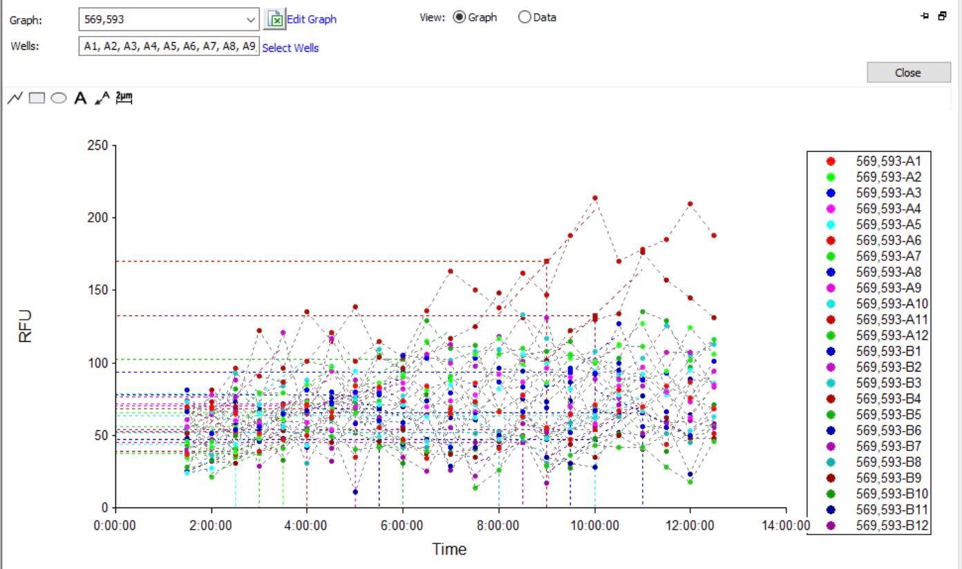Image resolution: width=962 pixels, height=569 pixels.
Task: Click legend entry 569,593-A4
Action: 889,209
